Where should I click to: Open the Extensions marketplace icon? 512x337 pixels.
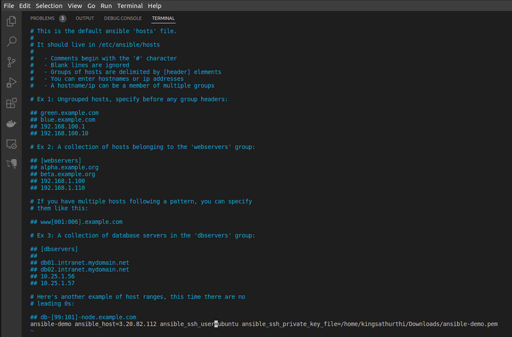[11, 103]
